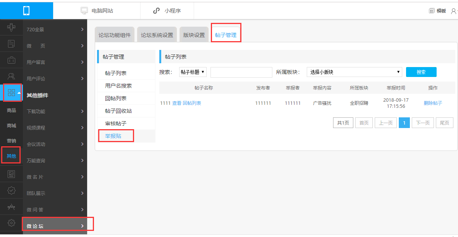Click the 下一页 pagination button
Image resolution: width=458 pixels, height=237 pixels.
423,123
